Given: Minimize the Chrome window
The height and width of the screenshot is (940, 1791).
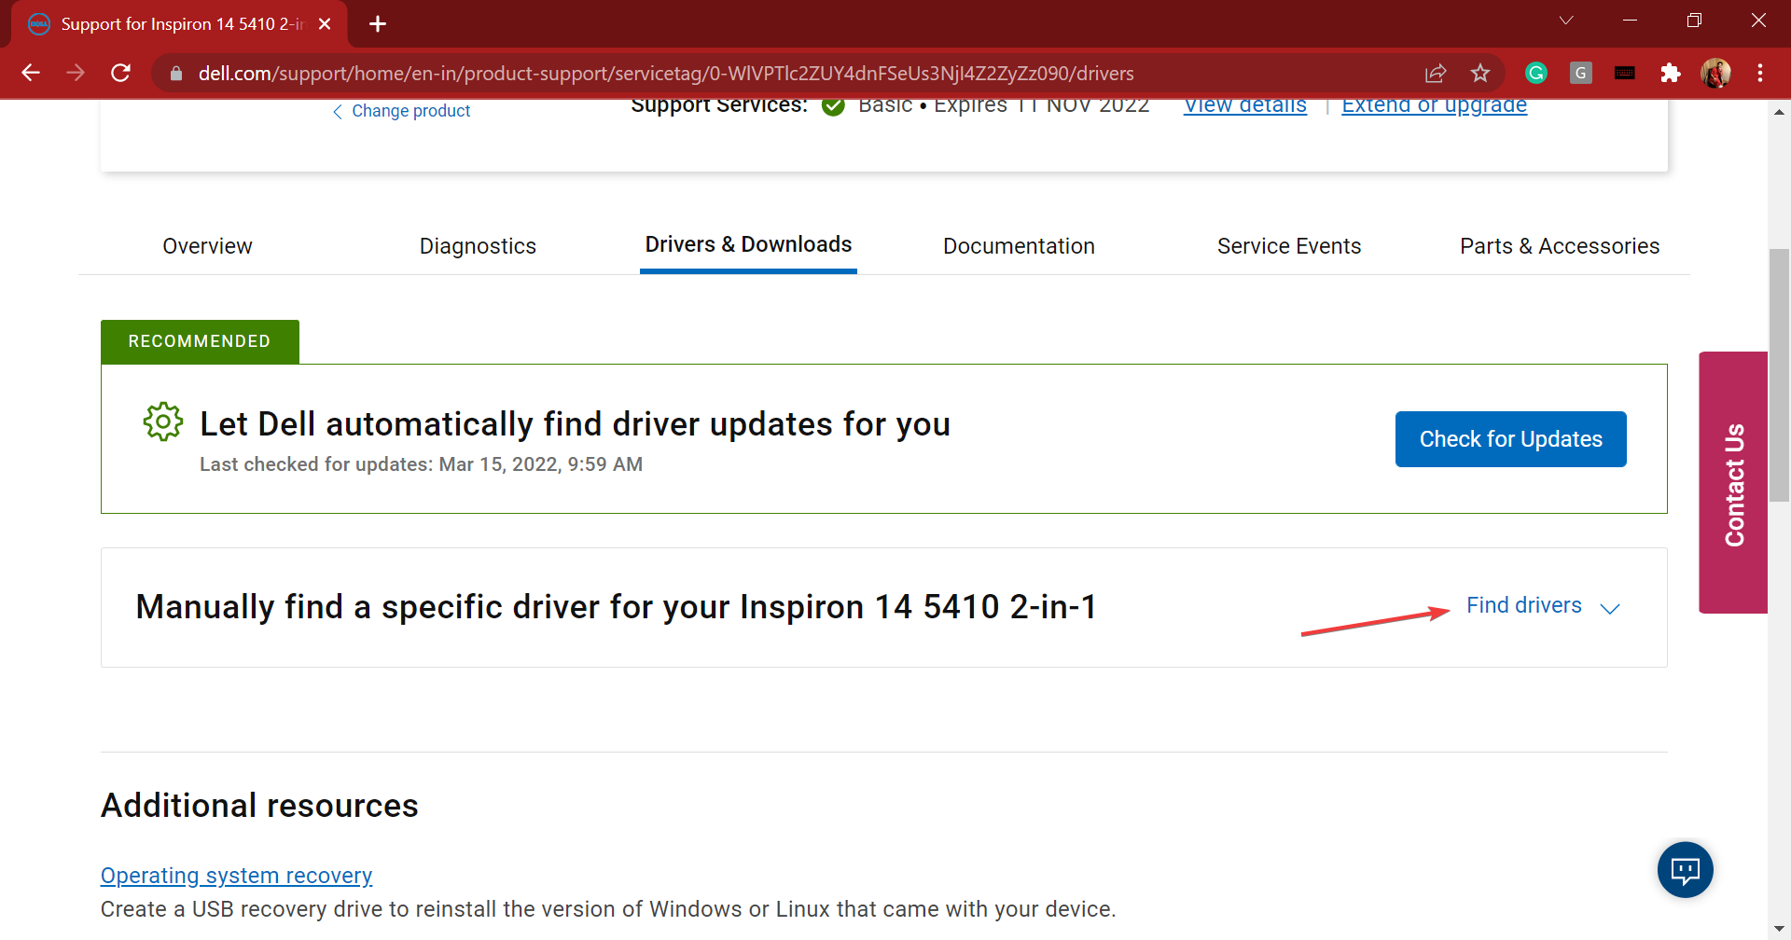Looking at the screenshot, I should pos(1631,21).
